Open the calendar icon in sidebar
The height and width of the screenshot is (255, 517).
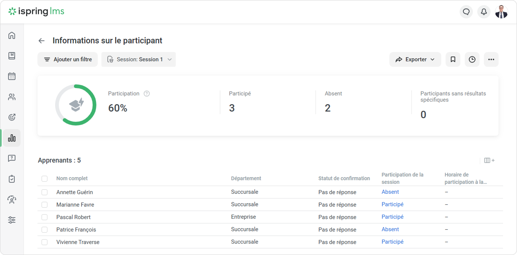[12, 76]
